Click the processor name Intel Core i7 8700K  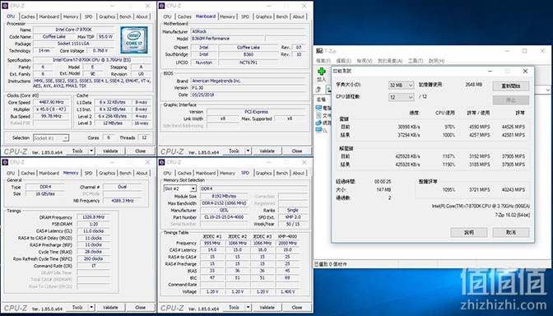73,30
